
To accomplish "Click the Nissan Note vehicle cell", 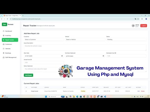I will coord(51,91).
